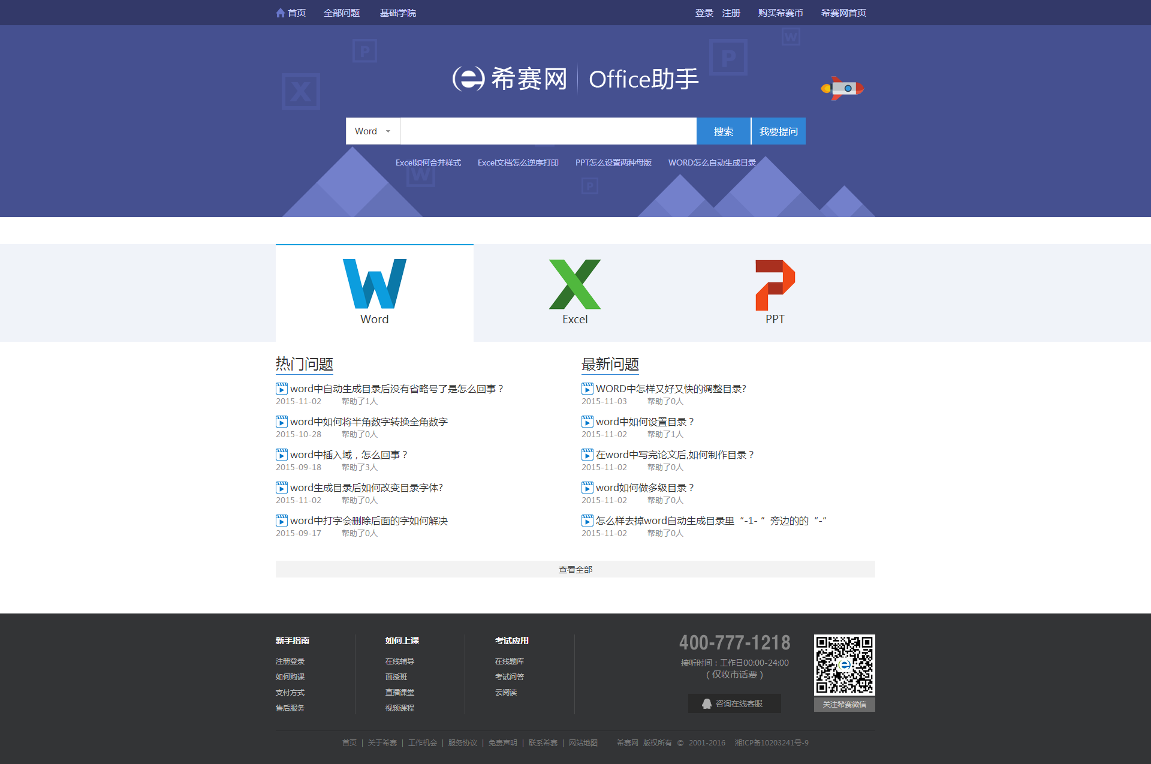
Task: Click video icon beside word生成目录后如何改变目录字体
Action: click(282, 488)
